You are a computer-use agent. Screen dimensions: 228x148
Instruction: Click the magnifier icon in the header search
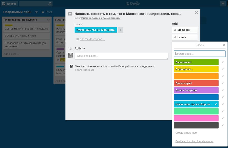point(50,4)
